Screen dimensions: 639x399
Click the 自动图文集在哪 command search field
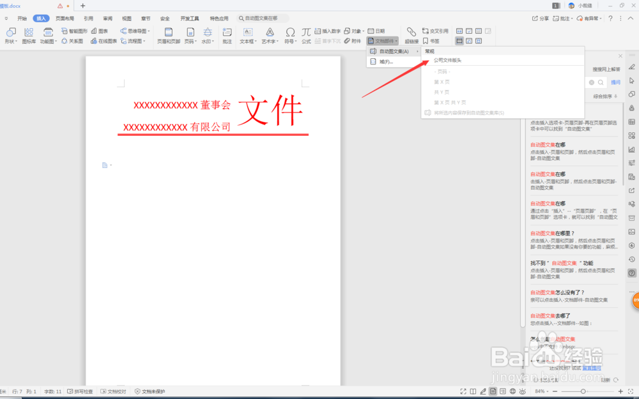(263, 19)
